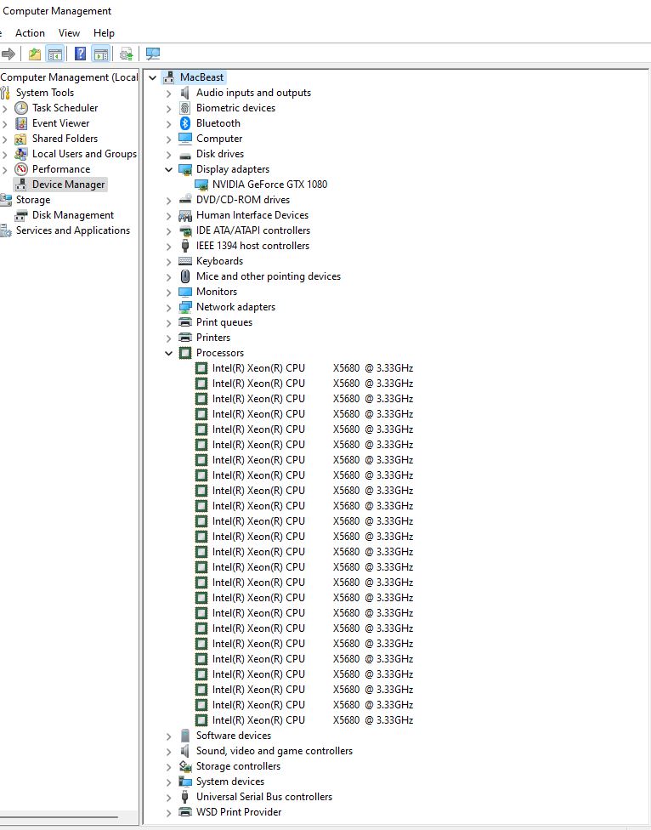Click the Event Viewer icon
The height and width of the screenshot is (830, 651).
click(x=21, y=123)
